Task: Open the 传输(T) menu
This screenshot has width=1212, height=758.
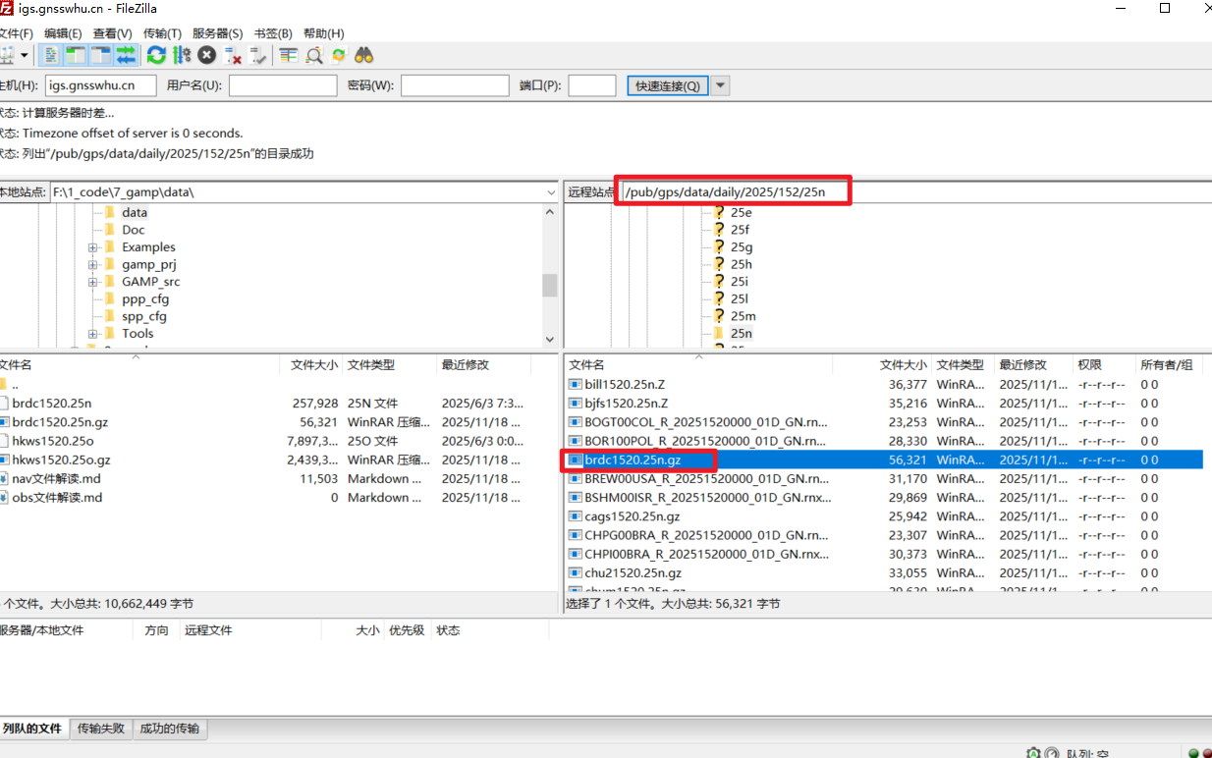Action: tap(162, 33)
